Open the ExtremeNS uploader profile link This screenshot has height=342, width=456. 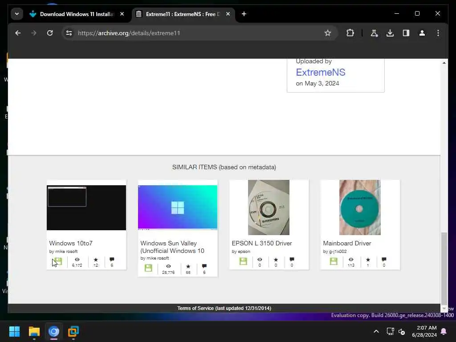pos(321,72)
